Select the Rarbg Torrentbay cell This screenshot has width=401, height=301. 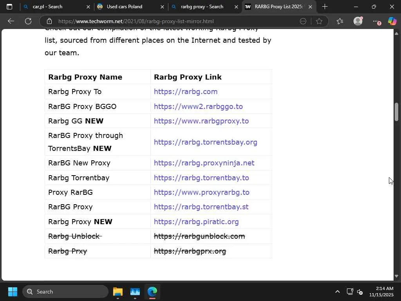tap(98, 178)
